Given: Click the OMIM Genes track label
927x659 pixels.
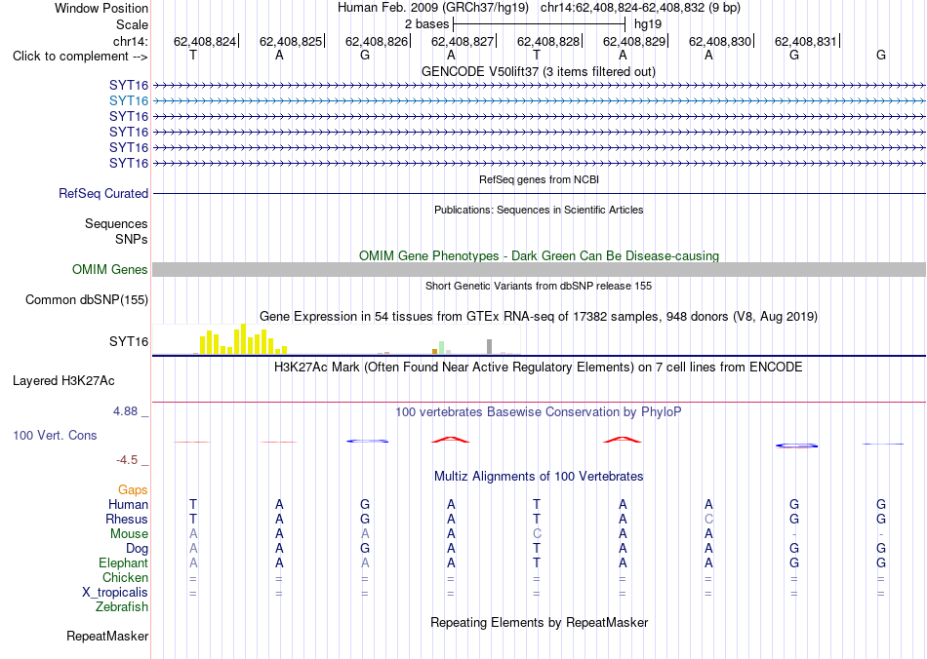Looking at the screenshot, I should [x=109, y=270].
